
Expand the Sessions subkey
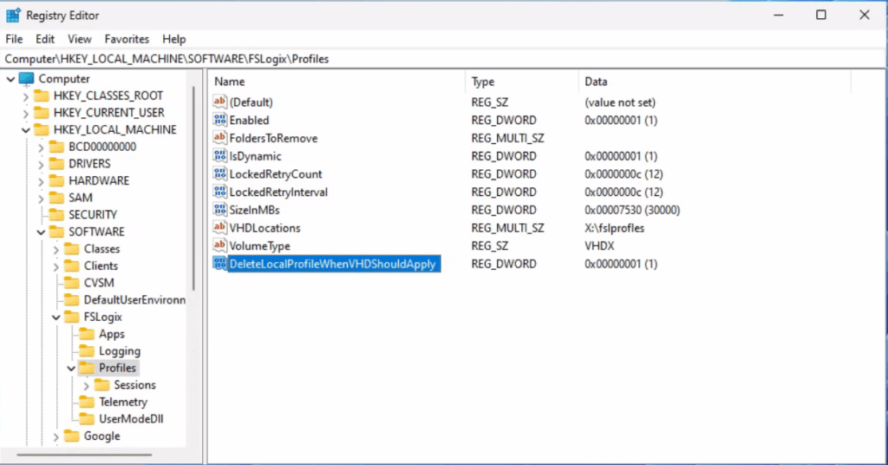(86, 385)
